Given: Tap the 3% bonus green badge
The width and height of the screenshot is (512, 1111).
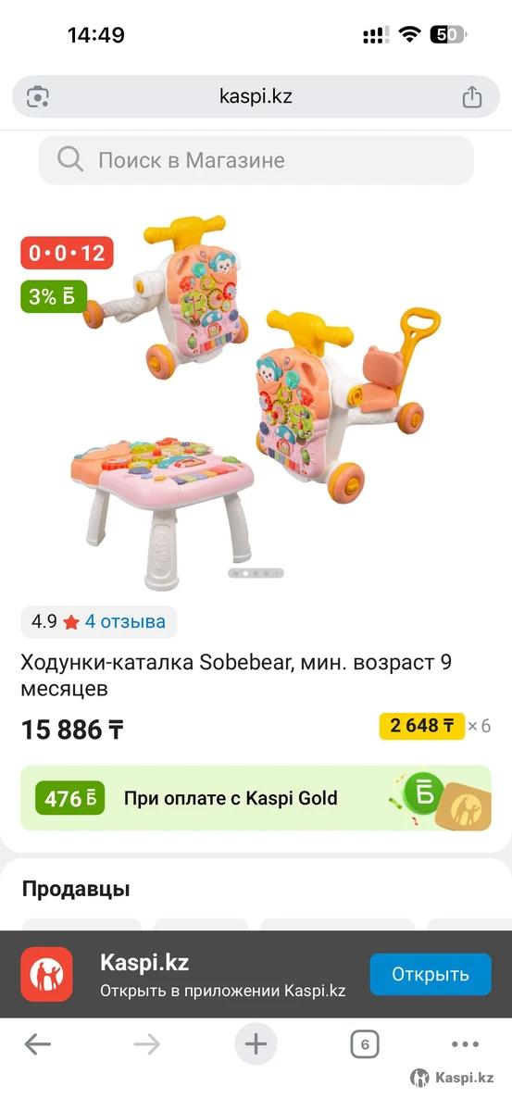Looking at the screenshot, I should 54,297.
